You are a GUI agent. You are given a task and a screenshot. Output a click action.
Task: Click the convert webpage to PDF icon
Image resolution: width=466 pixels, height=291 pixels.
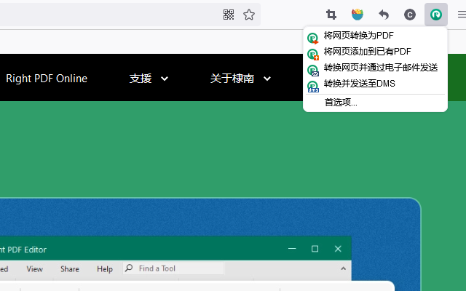[313, 39]
